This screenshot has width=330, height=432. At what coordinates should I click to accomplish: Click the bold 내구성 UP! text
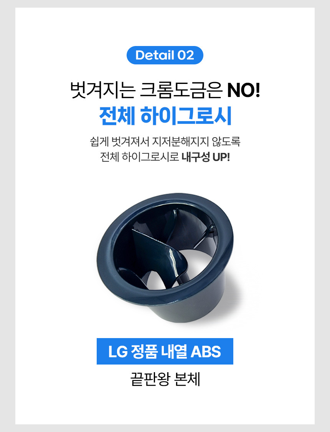[x=206, y=157]
